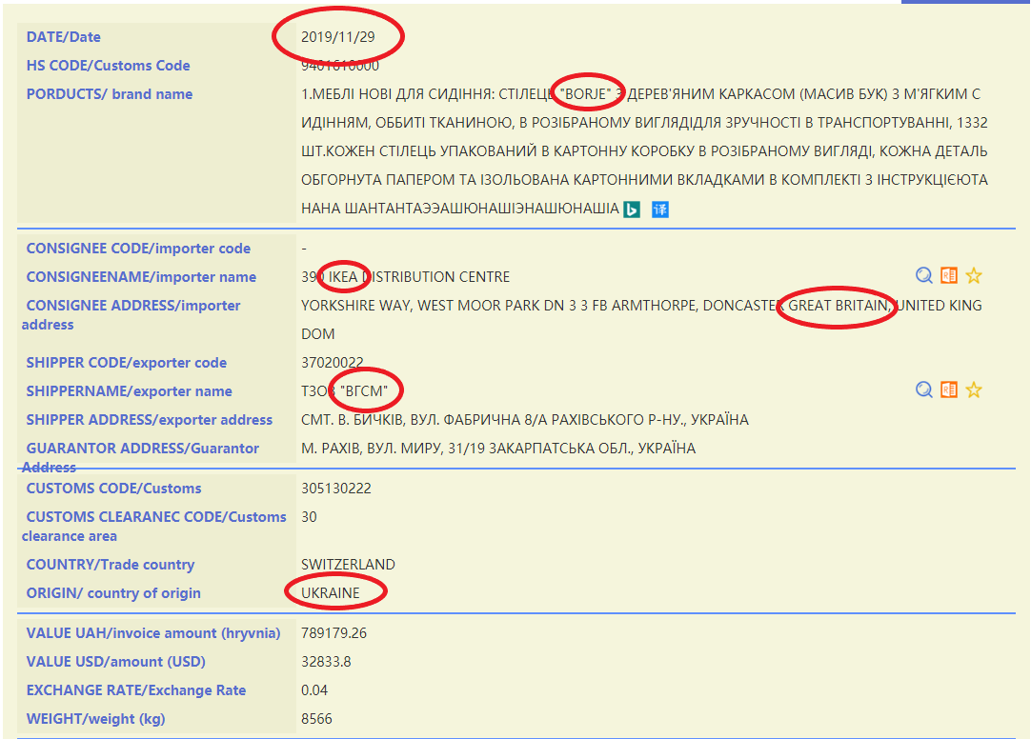Click the "HS CODE/Customs Code" label
Screen dimensions: 1031x739
pyautogui.click(x=108, y=66)
